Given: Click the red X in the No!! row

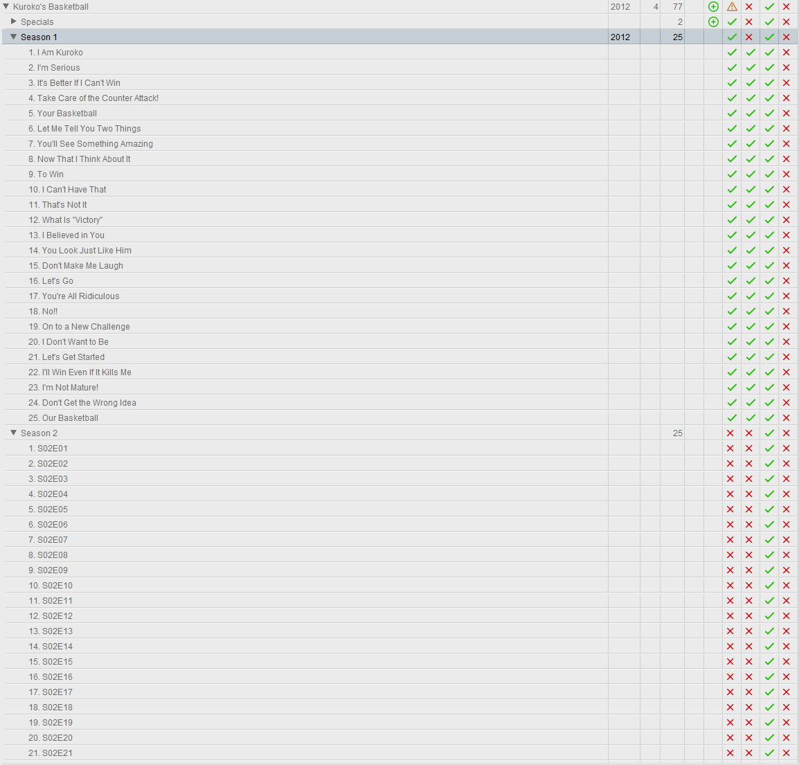Looking at the screenshot, I should click(x=787, y=312).
